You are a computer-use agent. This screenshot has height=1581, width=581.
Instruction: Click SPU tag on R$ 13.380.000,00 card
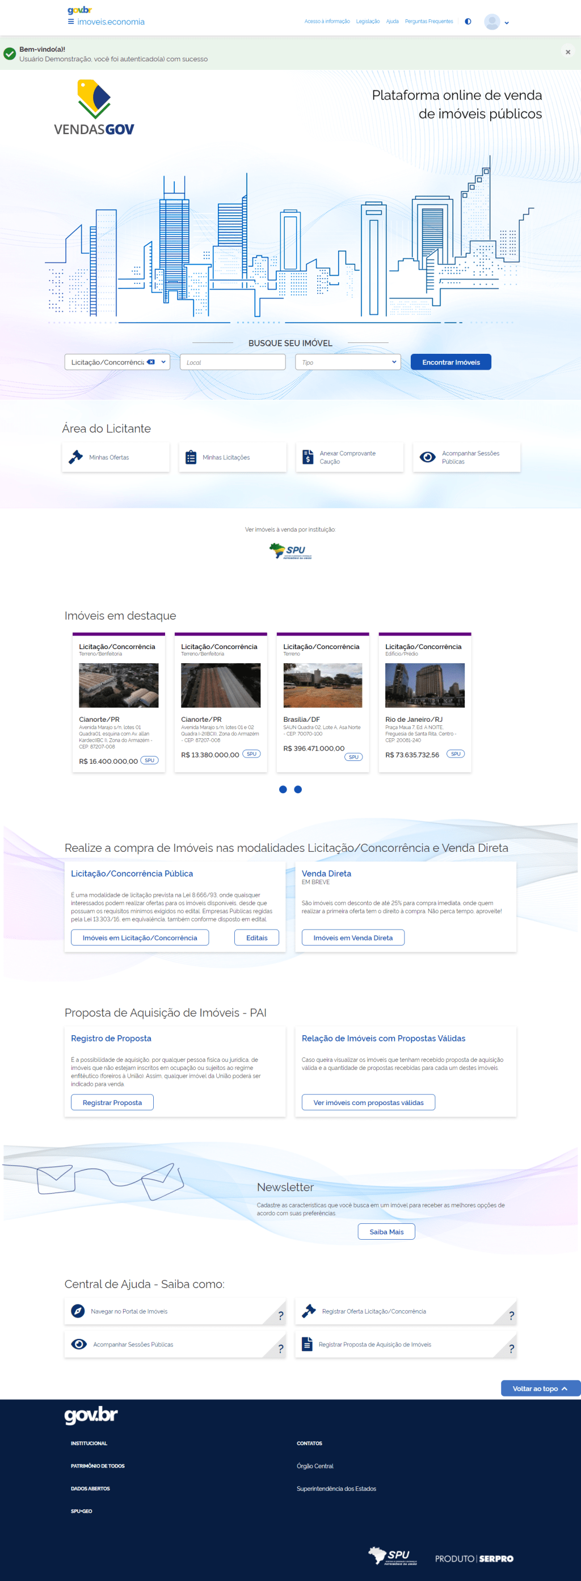coord(251,754)
